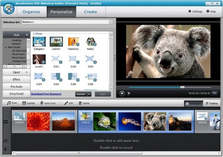
Task: Start Voice Over recording tool
Action: click(41, 103)
